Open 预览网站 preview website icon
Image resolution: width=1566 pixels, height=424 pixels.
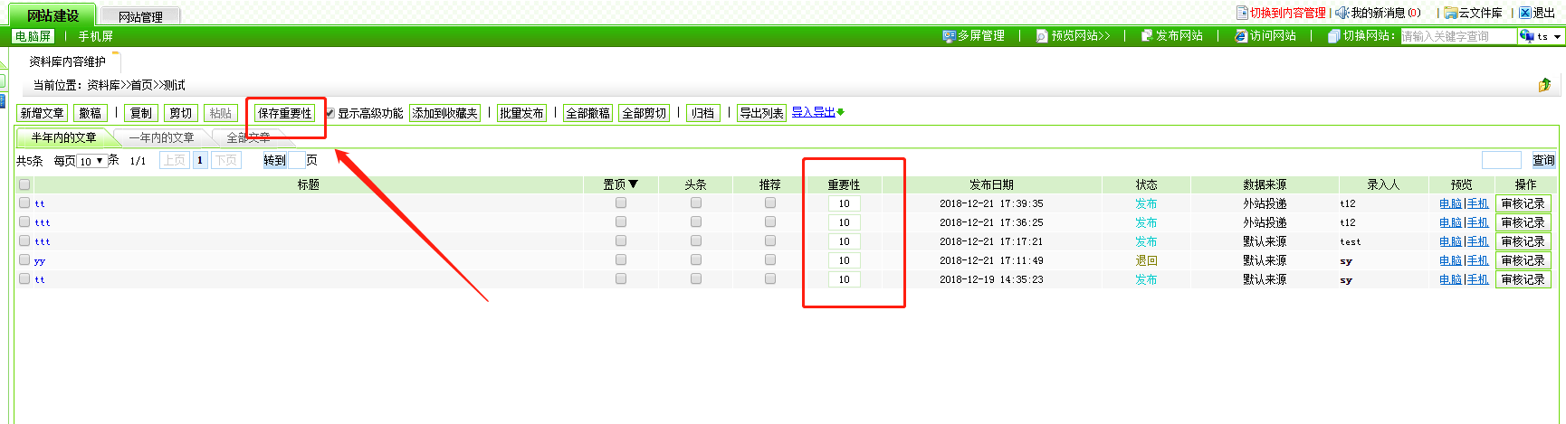pos(1042,36)
